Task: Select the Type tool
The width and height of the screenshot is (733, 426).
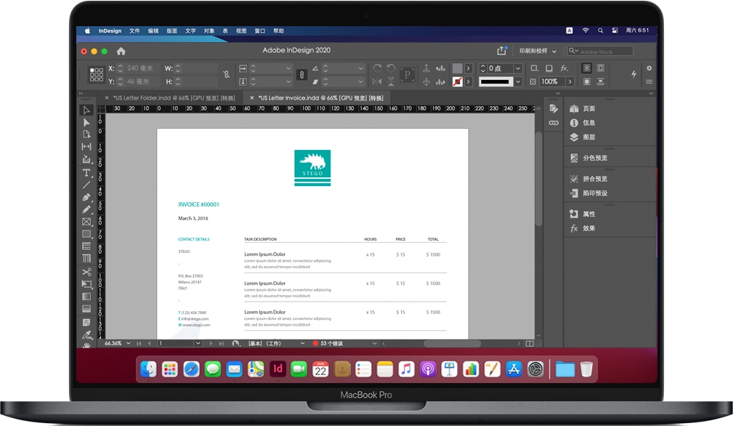Action: click(86, 172)
